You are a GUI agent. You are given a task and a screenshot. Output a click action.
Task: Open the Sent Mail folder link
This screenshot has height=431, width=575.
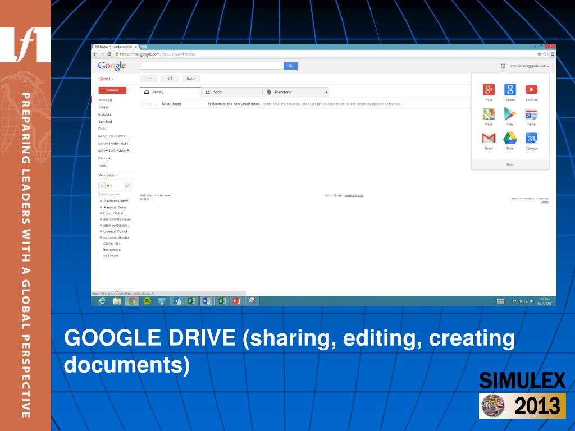coord(106,122)
